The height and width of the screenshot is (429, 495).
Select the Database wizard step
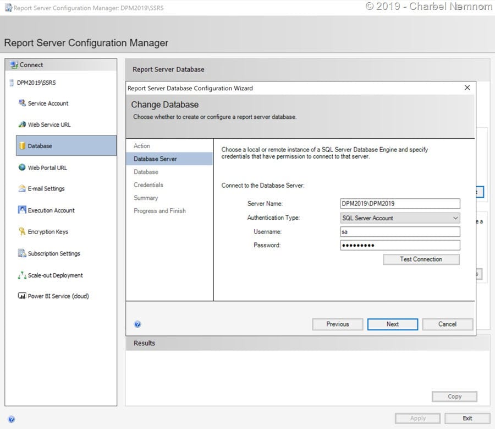[x=146, y=172]
